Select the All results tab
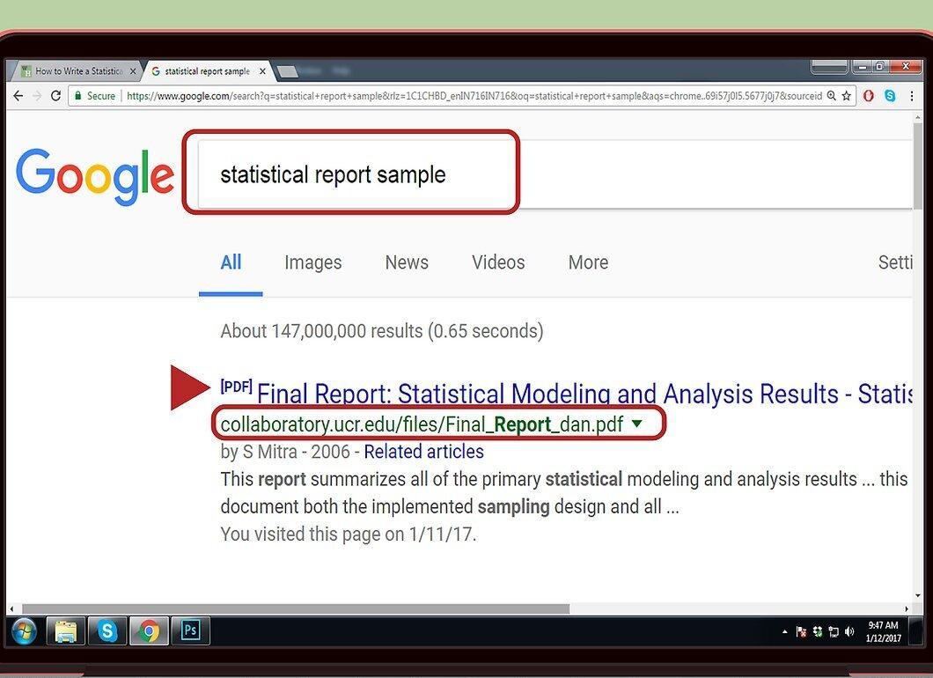 coord(231,262)
